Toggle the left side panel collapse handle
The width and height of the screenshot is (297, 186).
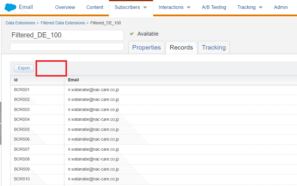(1, 123)
